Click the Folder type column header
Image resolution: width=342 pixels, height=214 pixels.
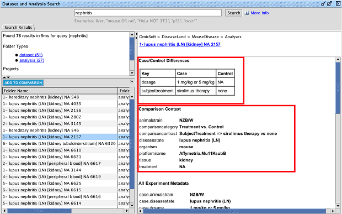pos(124,91)
